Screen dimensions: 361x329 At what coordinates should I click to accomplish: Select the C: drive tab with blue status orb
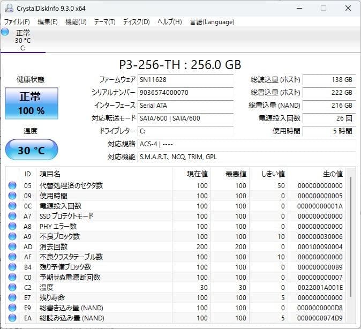click(x=23, y=40)
